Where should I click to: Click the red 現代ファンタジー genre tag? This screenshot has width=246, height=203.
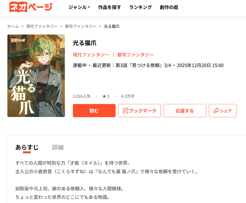[91, 55]
